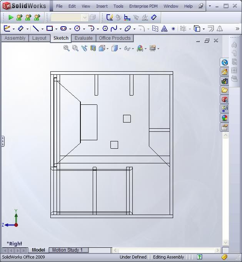The image size is (242, 262).
Task: Select the Polygon sketch tool
Action: pos(105,29)
